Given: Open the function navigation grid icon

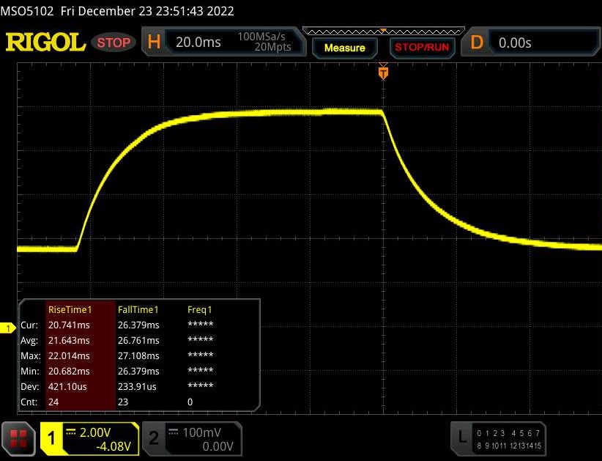Looking at the screenshot, I should [x=18, y=439].
